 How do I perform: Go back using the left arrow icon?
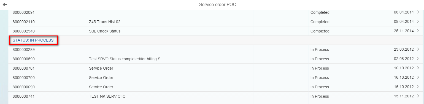pyautogui.click(x=5, y=5)
